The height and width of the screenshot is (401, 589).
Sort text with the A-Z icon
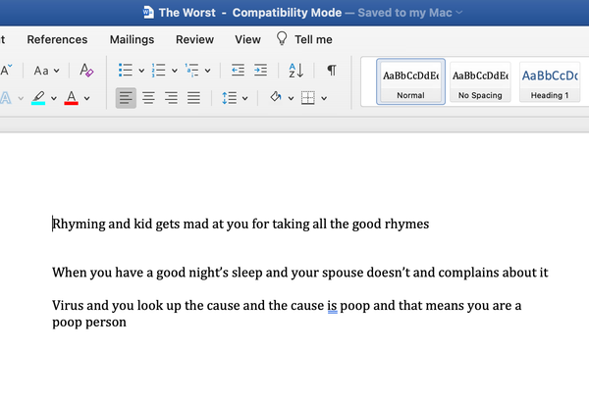click(295, 71)
